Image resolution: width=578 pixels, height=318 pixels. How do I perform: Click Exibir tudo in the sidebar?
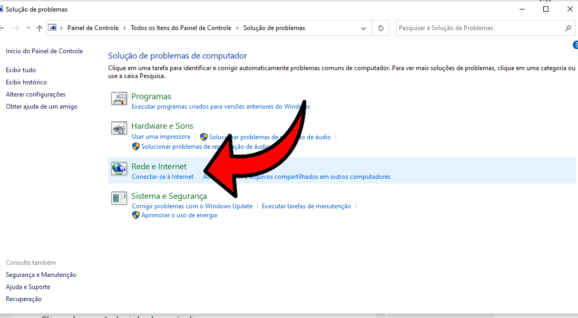pyautogui.click(x=21, y=70)
